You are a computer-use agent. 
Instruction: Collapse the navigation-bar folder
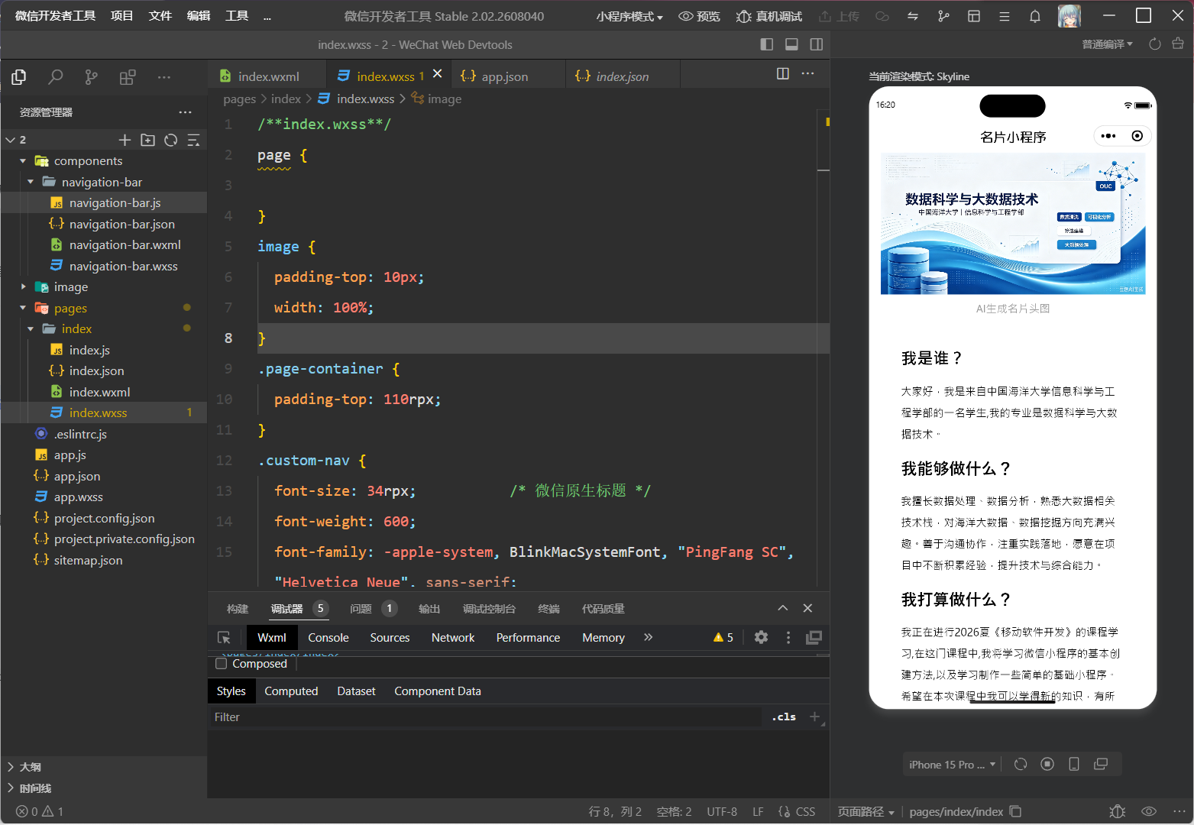31,182
